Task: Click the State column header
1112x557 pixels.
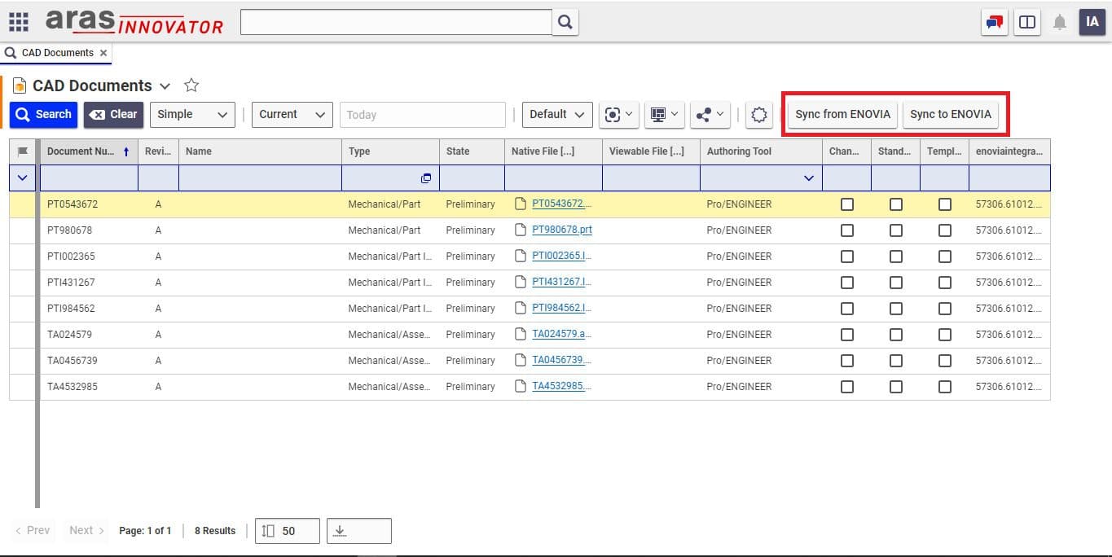Action: [472, 151]
